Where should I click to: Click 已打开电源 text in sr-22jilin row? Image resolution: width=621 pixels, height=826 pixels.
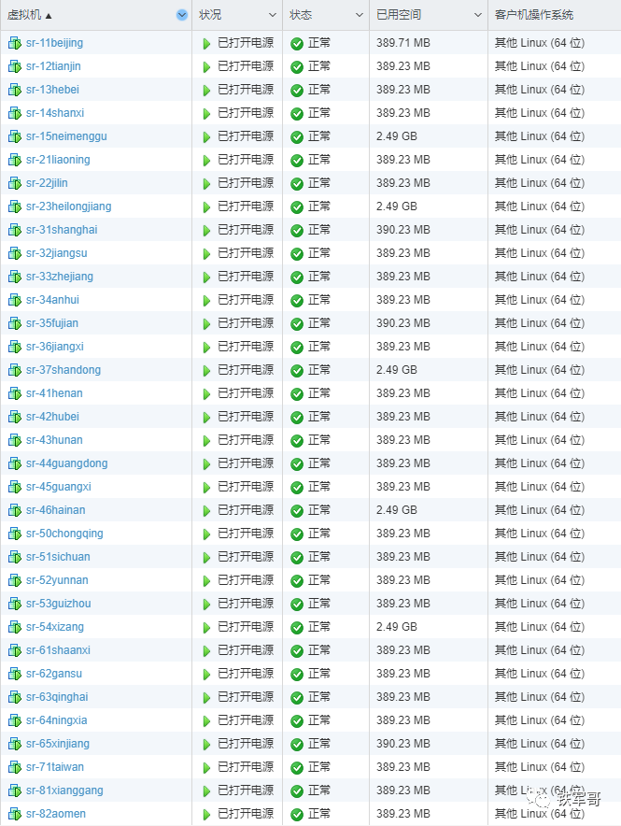click(x=246, y=183)
